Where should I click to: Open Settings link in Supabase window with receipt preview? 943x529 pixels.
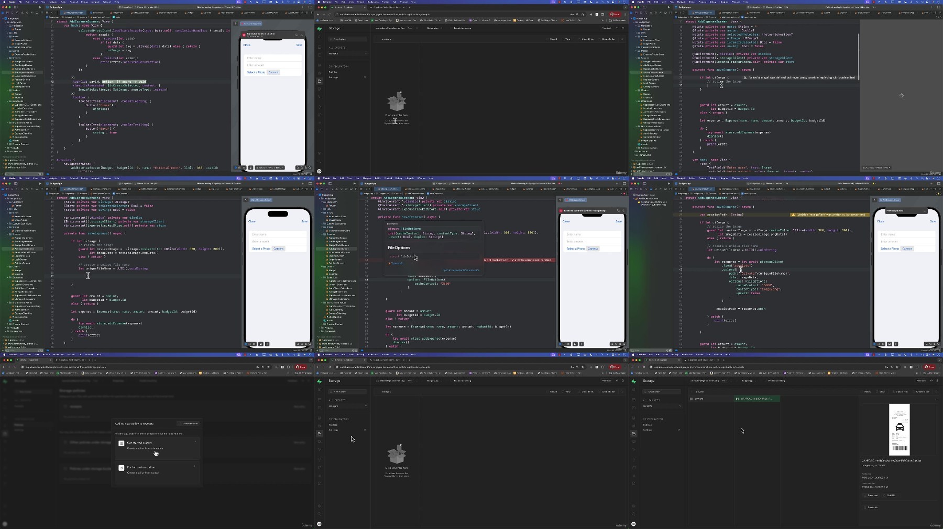tap(648, 430)
